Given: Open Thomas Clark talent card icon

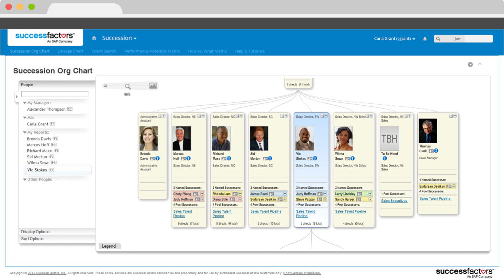Looking at the screenshot, I should (431, 151).
